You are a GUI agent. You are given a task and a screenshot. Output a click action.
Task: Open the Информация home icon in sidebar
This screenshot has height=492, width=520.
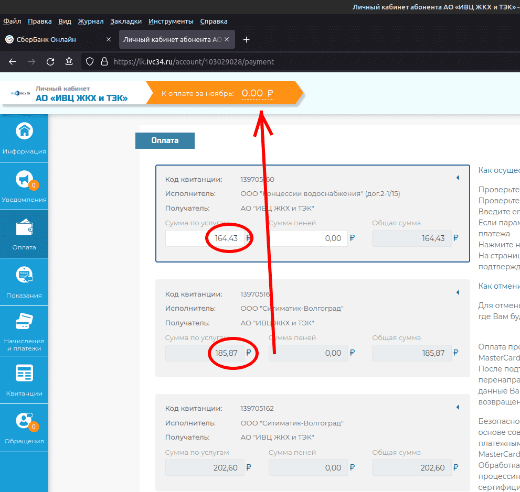coord(24,132)
